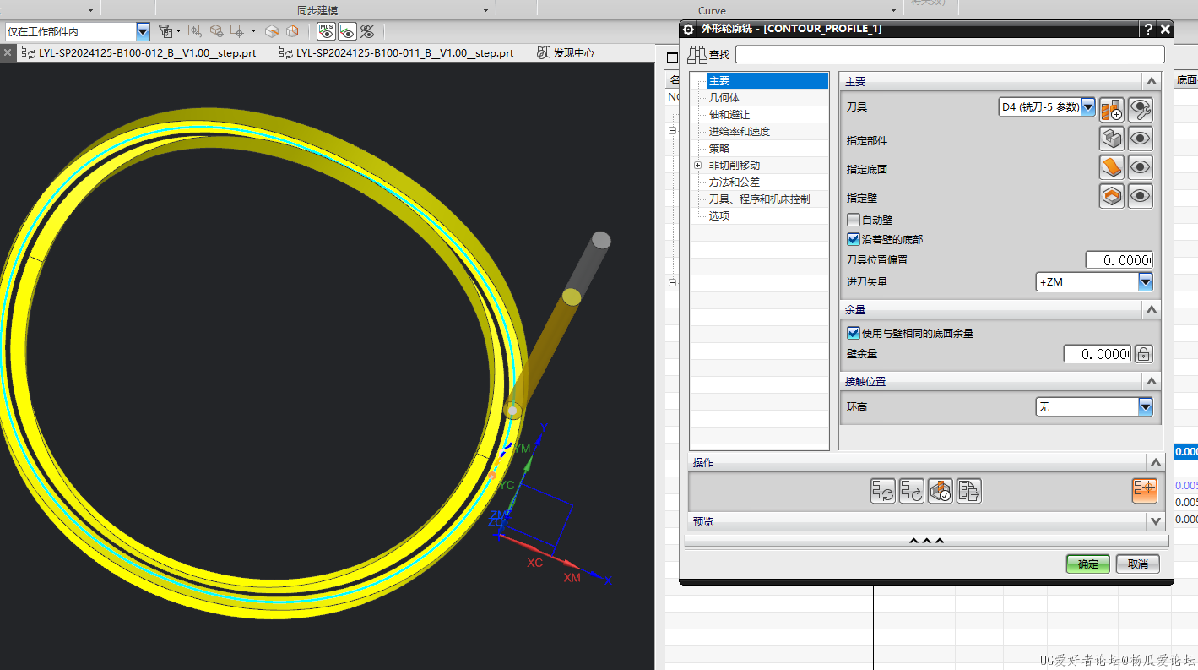1198x670 pixels.
Task: Select 选项 in the dialog tree
Action: tap(719, 216)
